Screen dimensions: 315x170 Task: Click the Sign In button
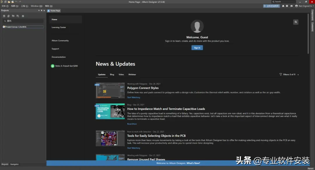[197, 48]
